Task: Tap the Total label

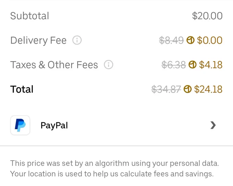Action: [22, 89]
